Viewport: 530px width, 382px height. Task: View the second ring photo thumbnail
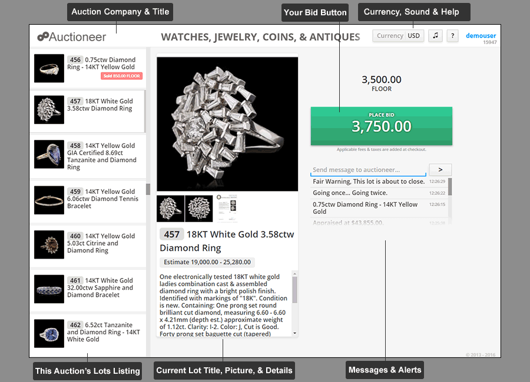199,209
